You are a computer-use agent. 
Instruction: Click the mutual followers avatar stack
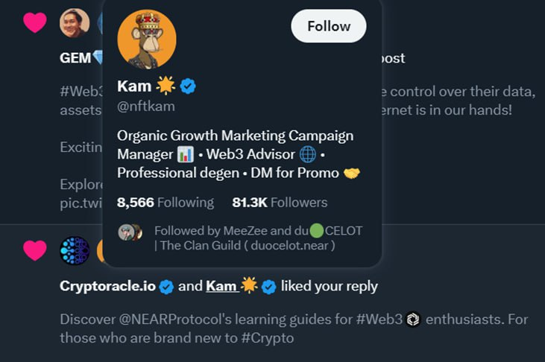[130, 232]
